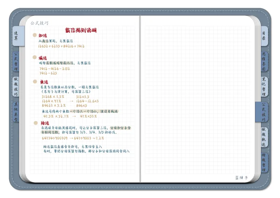Open the 速算 tab on the left edge

(18, 36)
